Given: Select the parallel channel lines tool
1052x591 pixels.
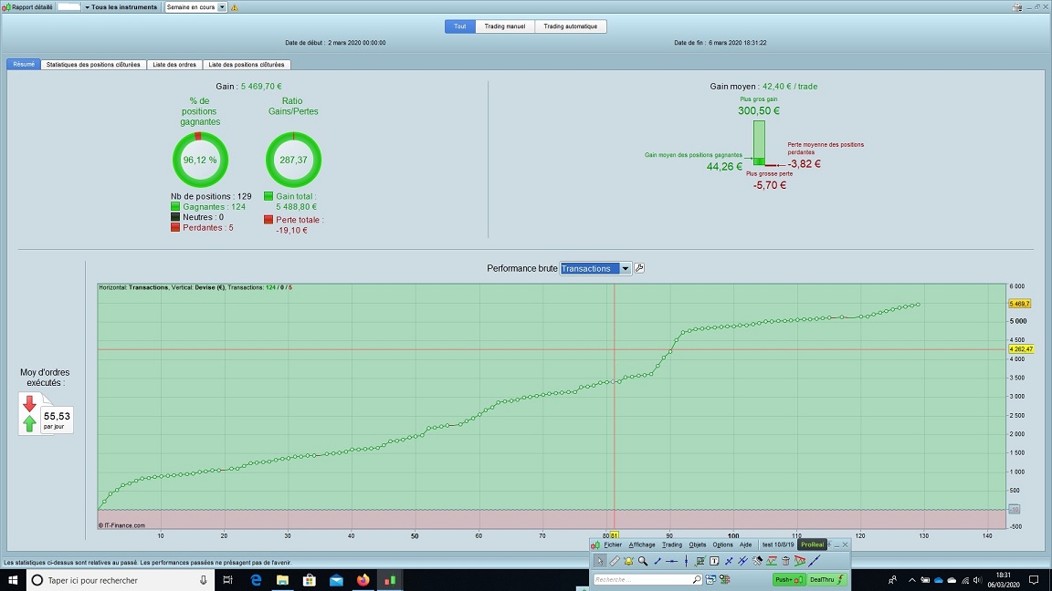Looking at the screenshot, I should pos(742,561).
